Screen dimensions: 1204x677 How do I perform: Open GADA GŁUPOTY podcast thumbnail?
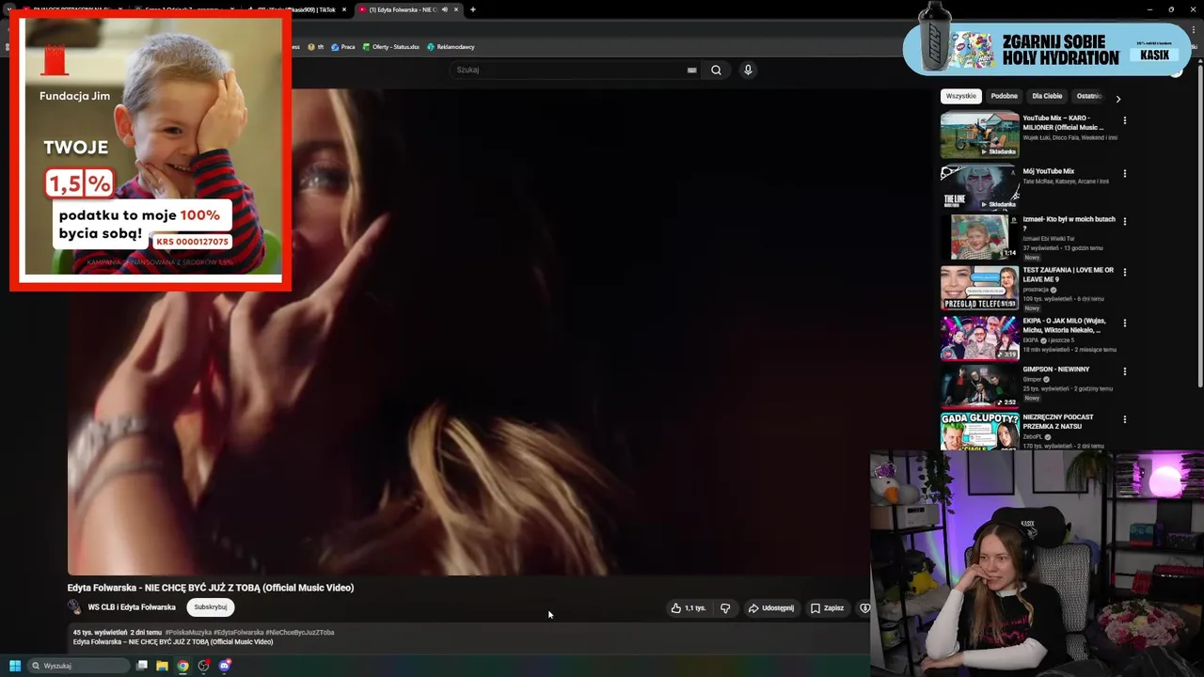tap(979, 432)
